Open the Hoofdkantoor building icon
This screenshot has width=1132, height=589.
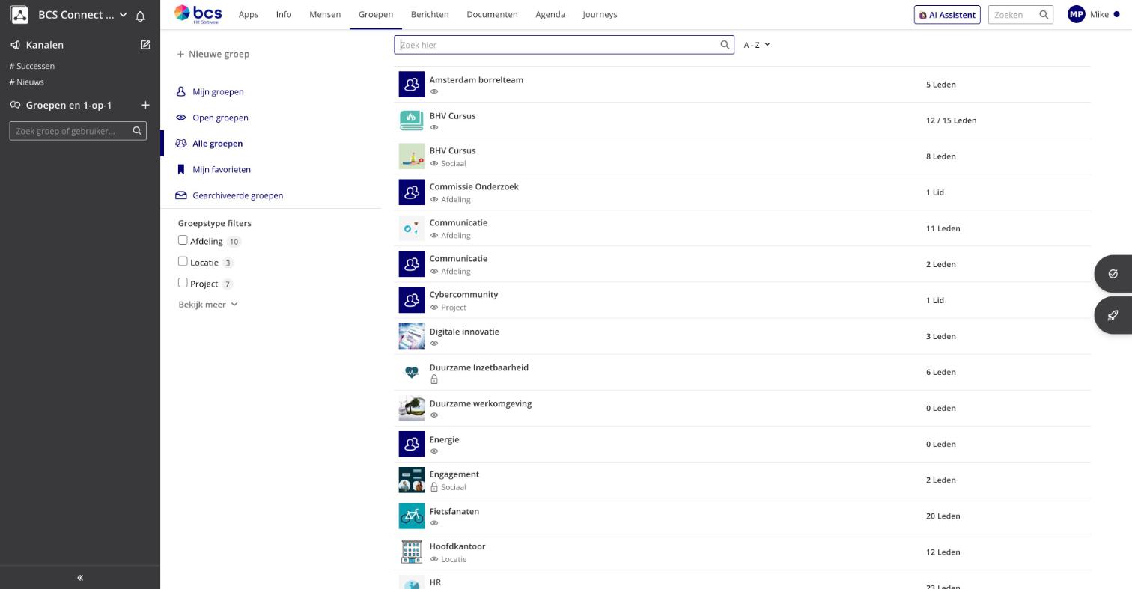412,552
